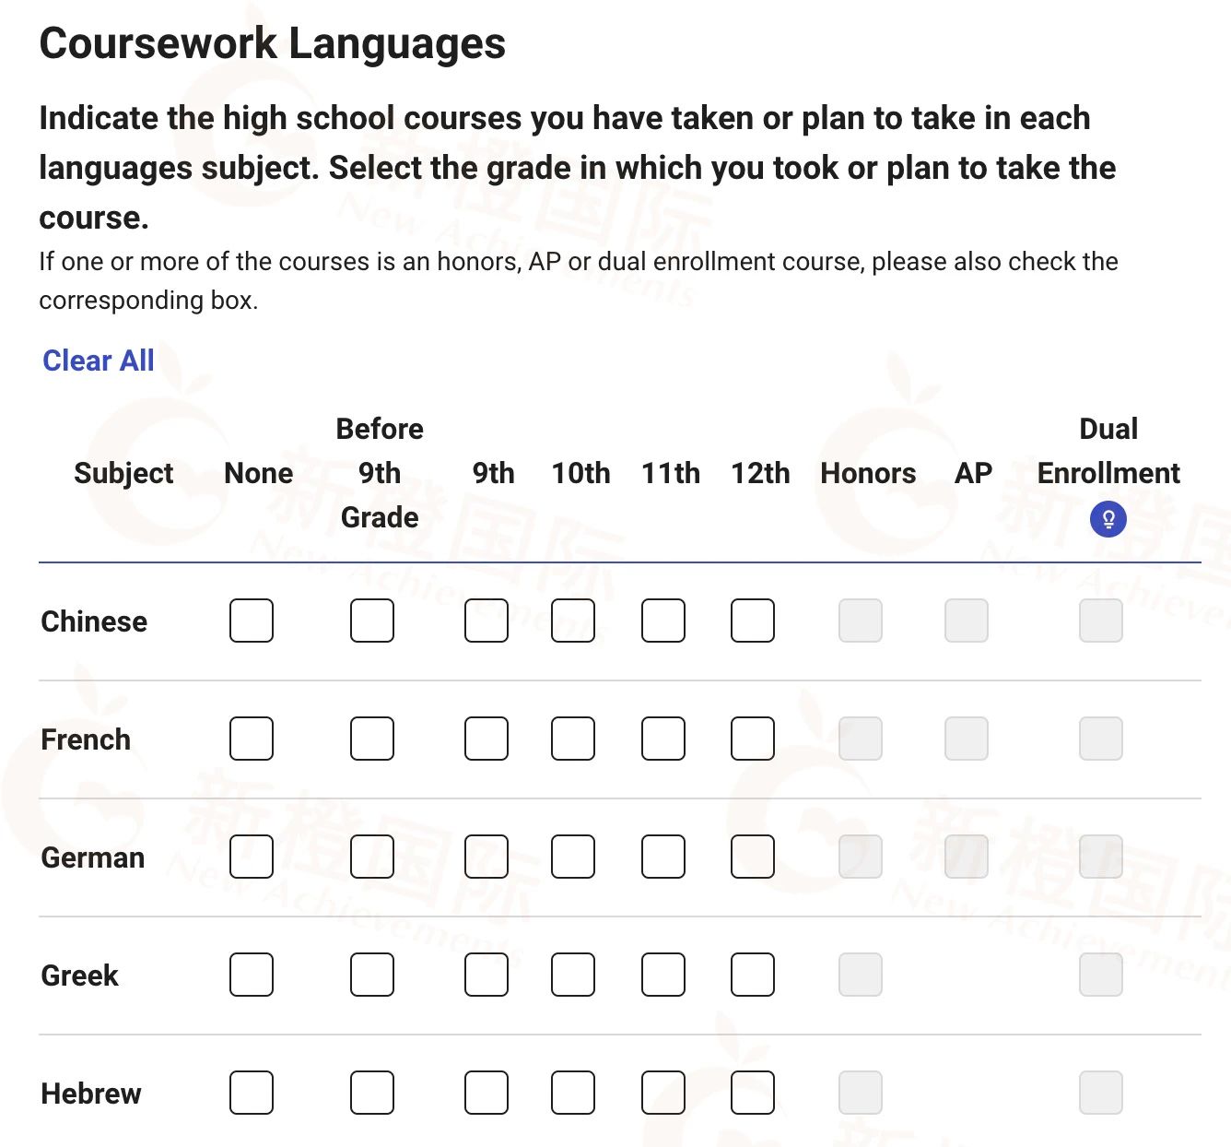Check 11th grade for Chinese

click(663, 621)
